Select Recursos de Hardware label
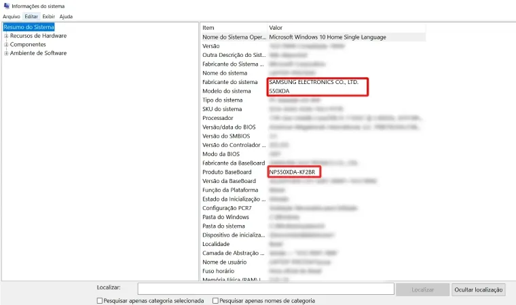The height and width of the screenshot is (305, 516). [x=38, y=35]
